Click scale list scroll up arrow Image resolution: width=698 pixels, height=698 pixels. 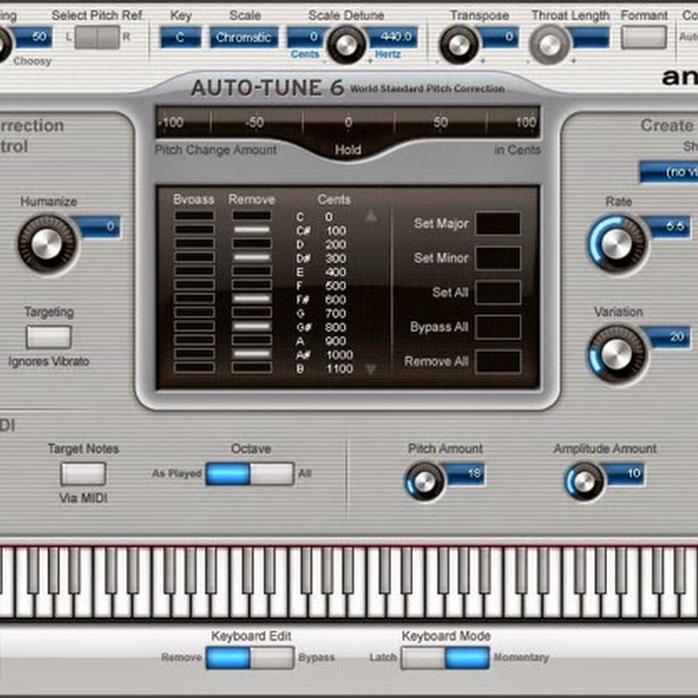click(370, 217)
